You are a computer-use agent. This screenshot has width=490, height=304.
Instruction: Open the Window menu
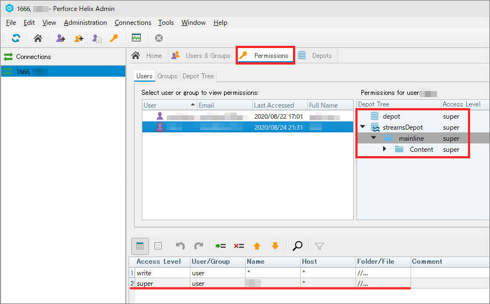pos(194,23)
